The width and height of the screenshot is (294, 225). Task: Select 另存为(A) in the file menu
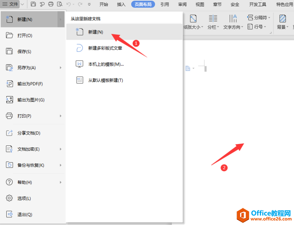(x=33, y=67)
